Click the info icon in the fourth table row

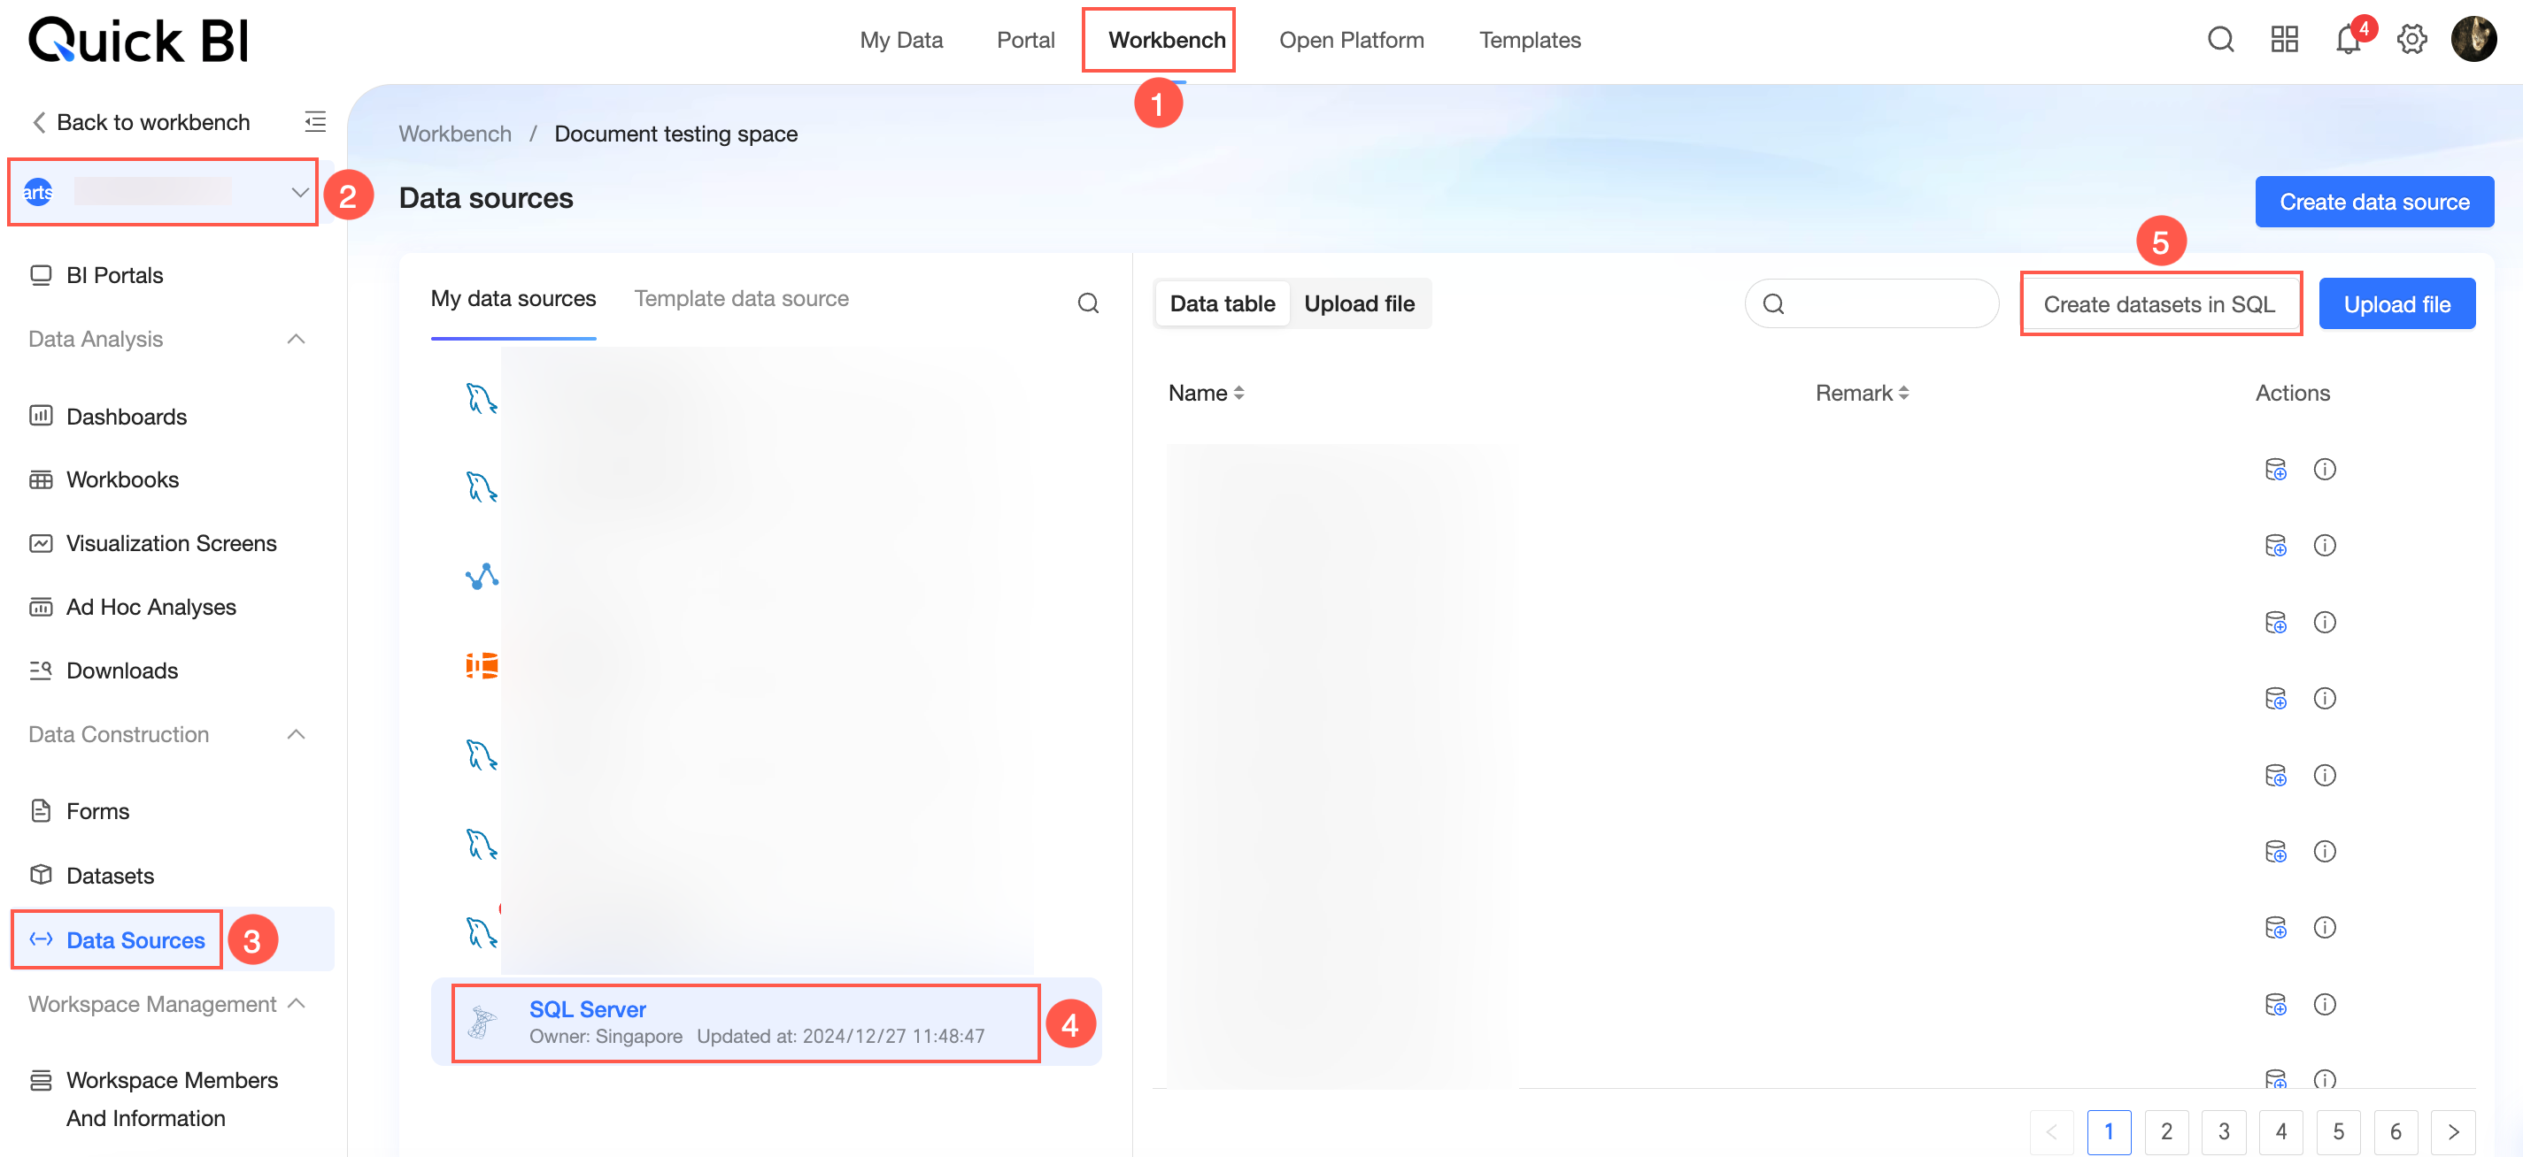(2324, 699)
